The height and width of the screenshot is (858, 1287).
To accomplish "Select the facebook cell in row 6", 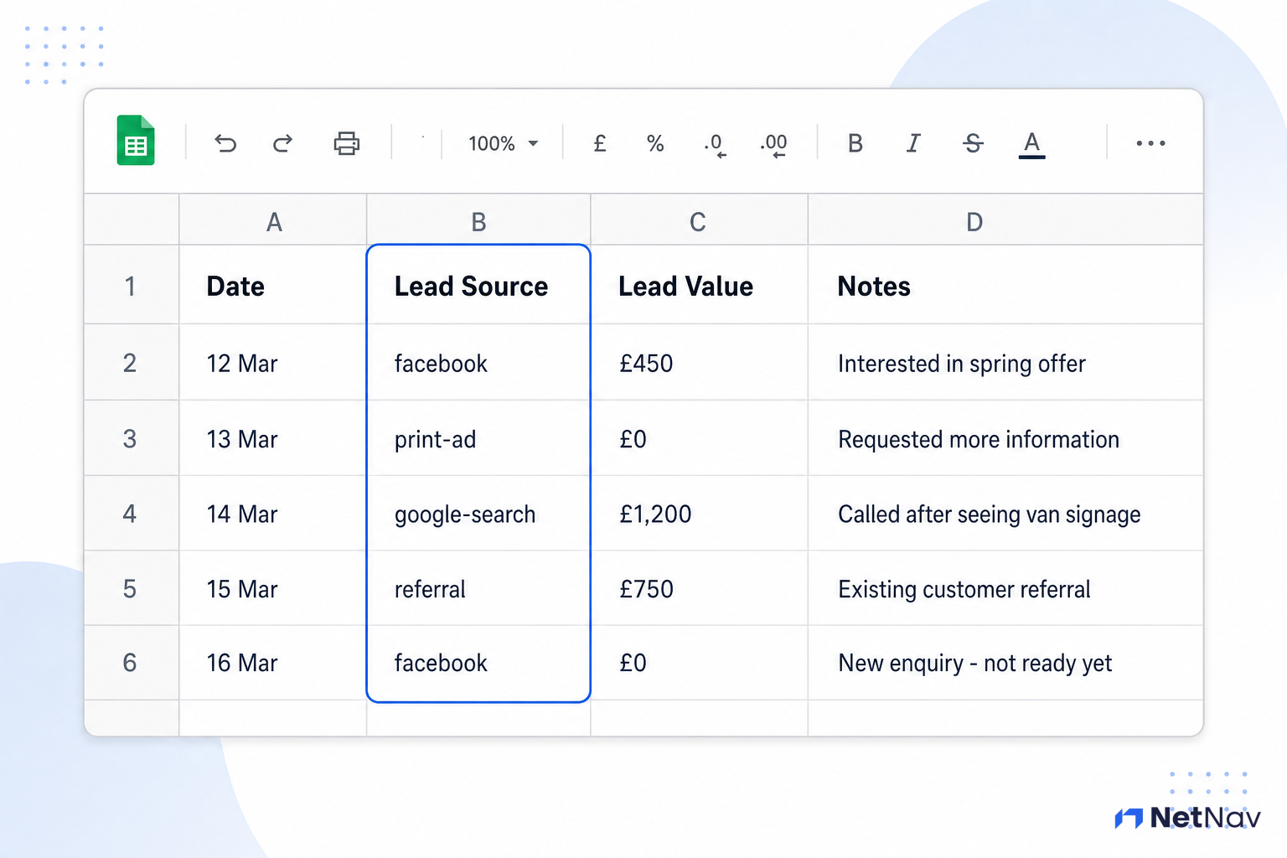I will [478, 663].
